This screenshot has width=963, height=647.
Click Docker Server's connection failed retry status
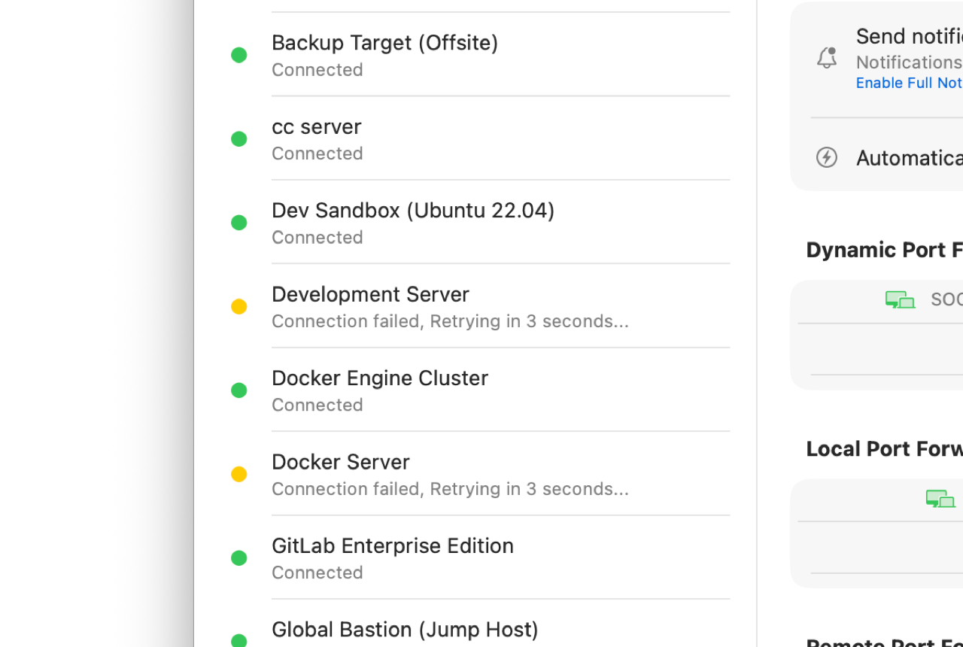450,489
